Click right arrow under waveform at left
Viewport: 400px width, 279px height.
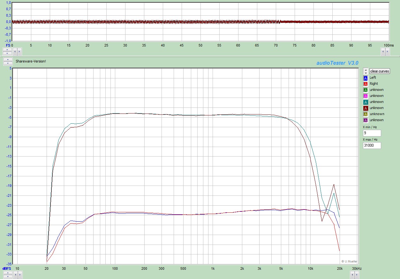19,51
